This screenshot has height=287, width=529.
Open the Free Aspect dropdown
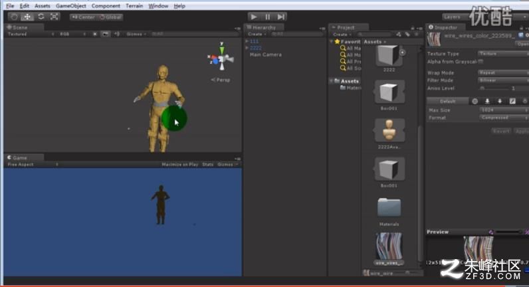pyautogui.click(x=33, y=165)
